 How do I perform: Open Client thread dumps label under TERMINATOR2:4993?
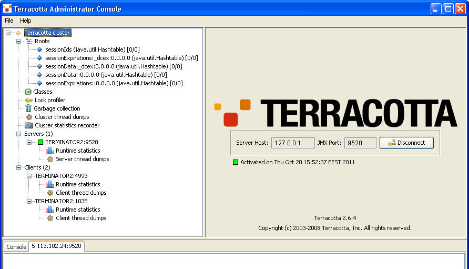(x=81, y=193)
